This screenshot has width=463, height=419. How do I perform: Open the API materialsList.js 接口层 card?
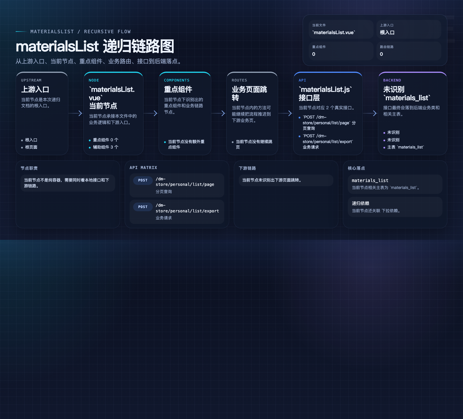point(328,113)
